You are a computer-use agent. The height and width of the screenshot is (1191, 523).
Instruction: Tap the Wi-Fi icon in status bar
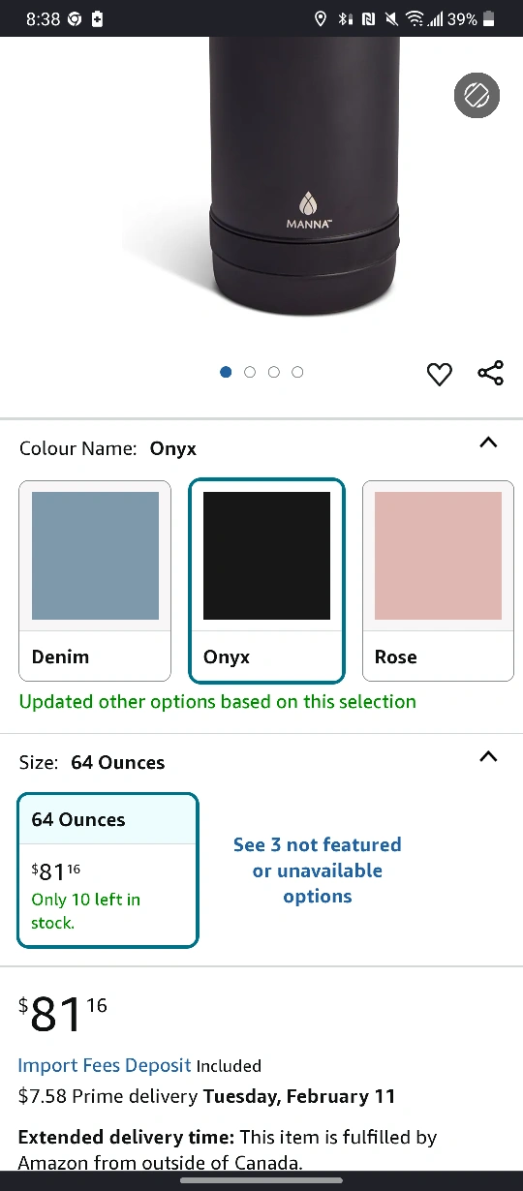click(x=415, y=18)
